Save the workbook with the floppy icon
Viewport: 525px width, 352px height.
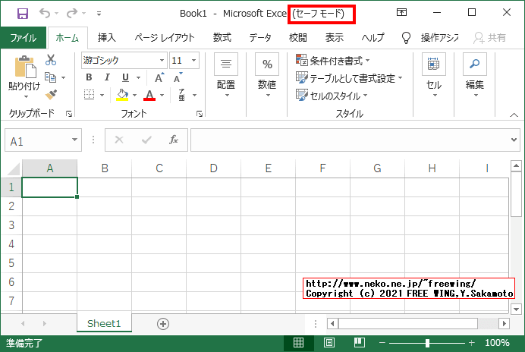23,14
